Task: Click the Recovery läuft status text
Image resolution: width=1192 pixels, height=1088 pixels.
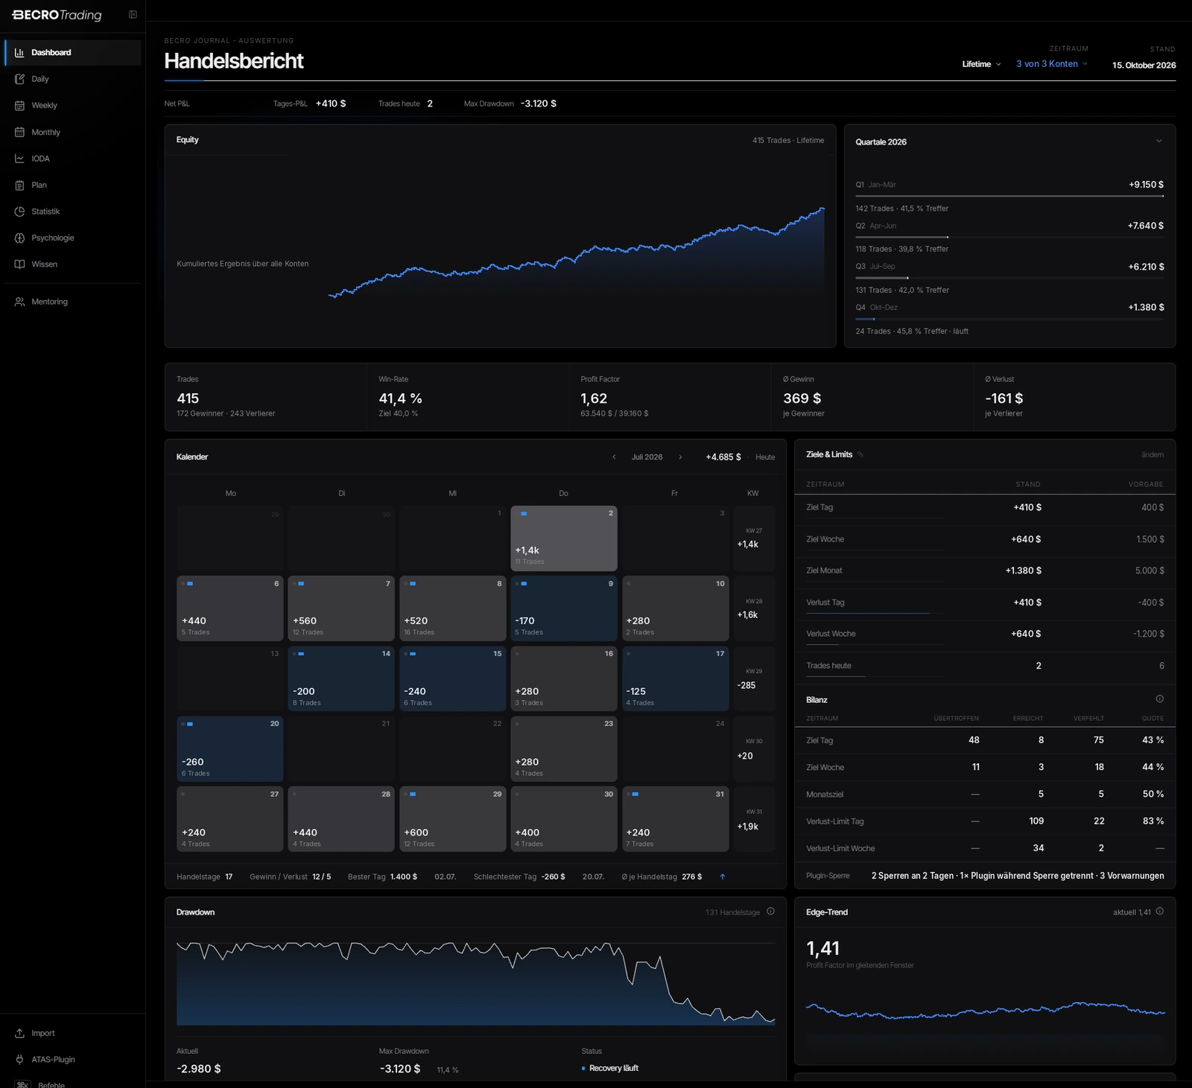Action: point(614,1068)
